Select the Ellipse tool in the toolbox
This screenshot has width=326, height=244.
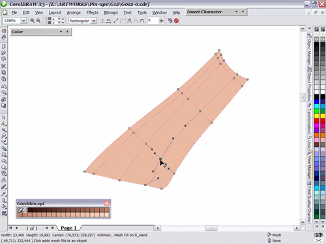tap(4, 161)
